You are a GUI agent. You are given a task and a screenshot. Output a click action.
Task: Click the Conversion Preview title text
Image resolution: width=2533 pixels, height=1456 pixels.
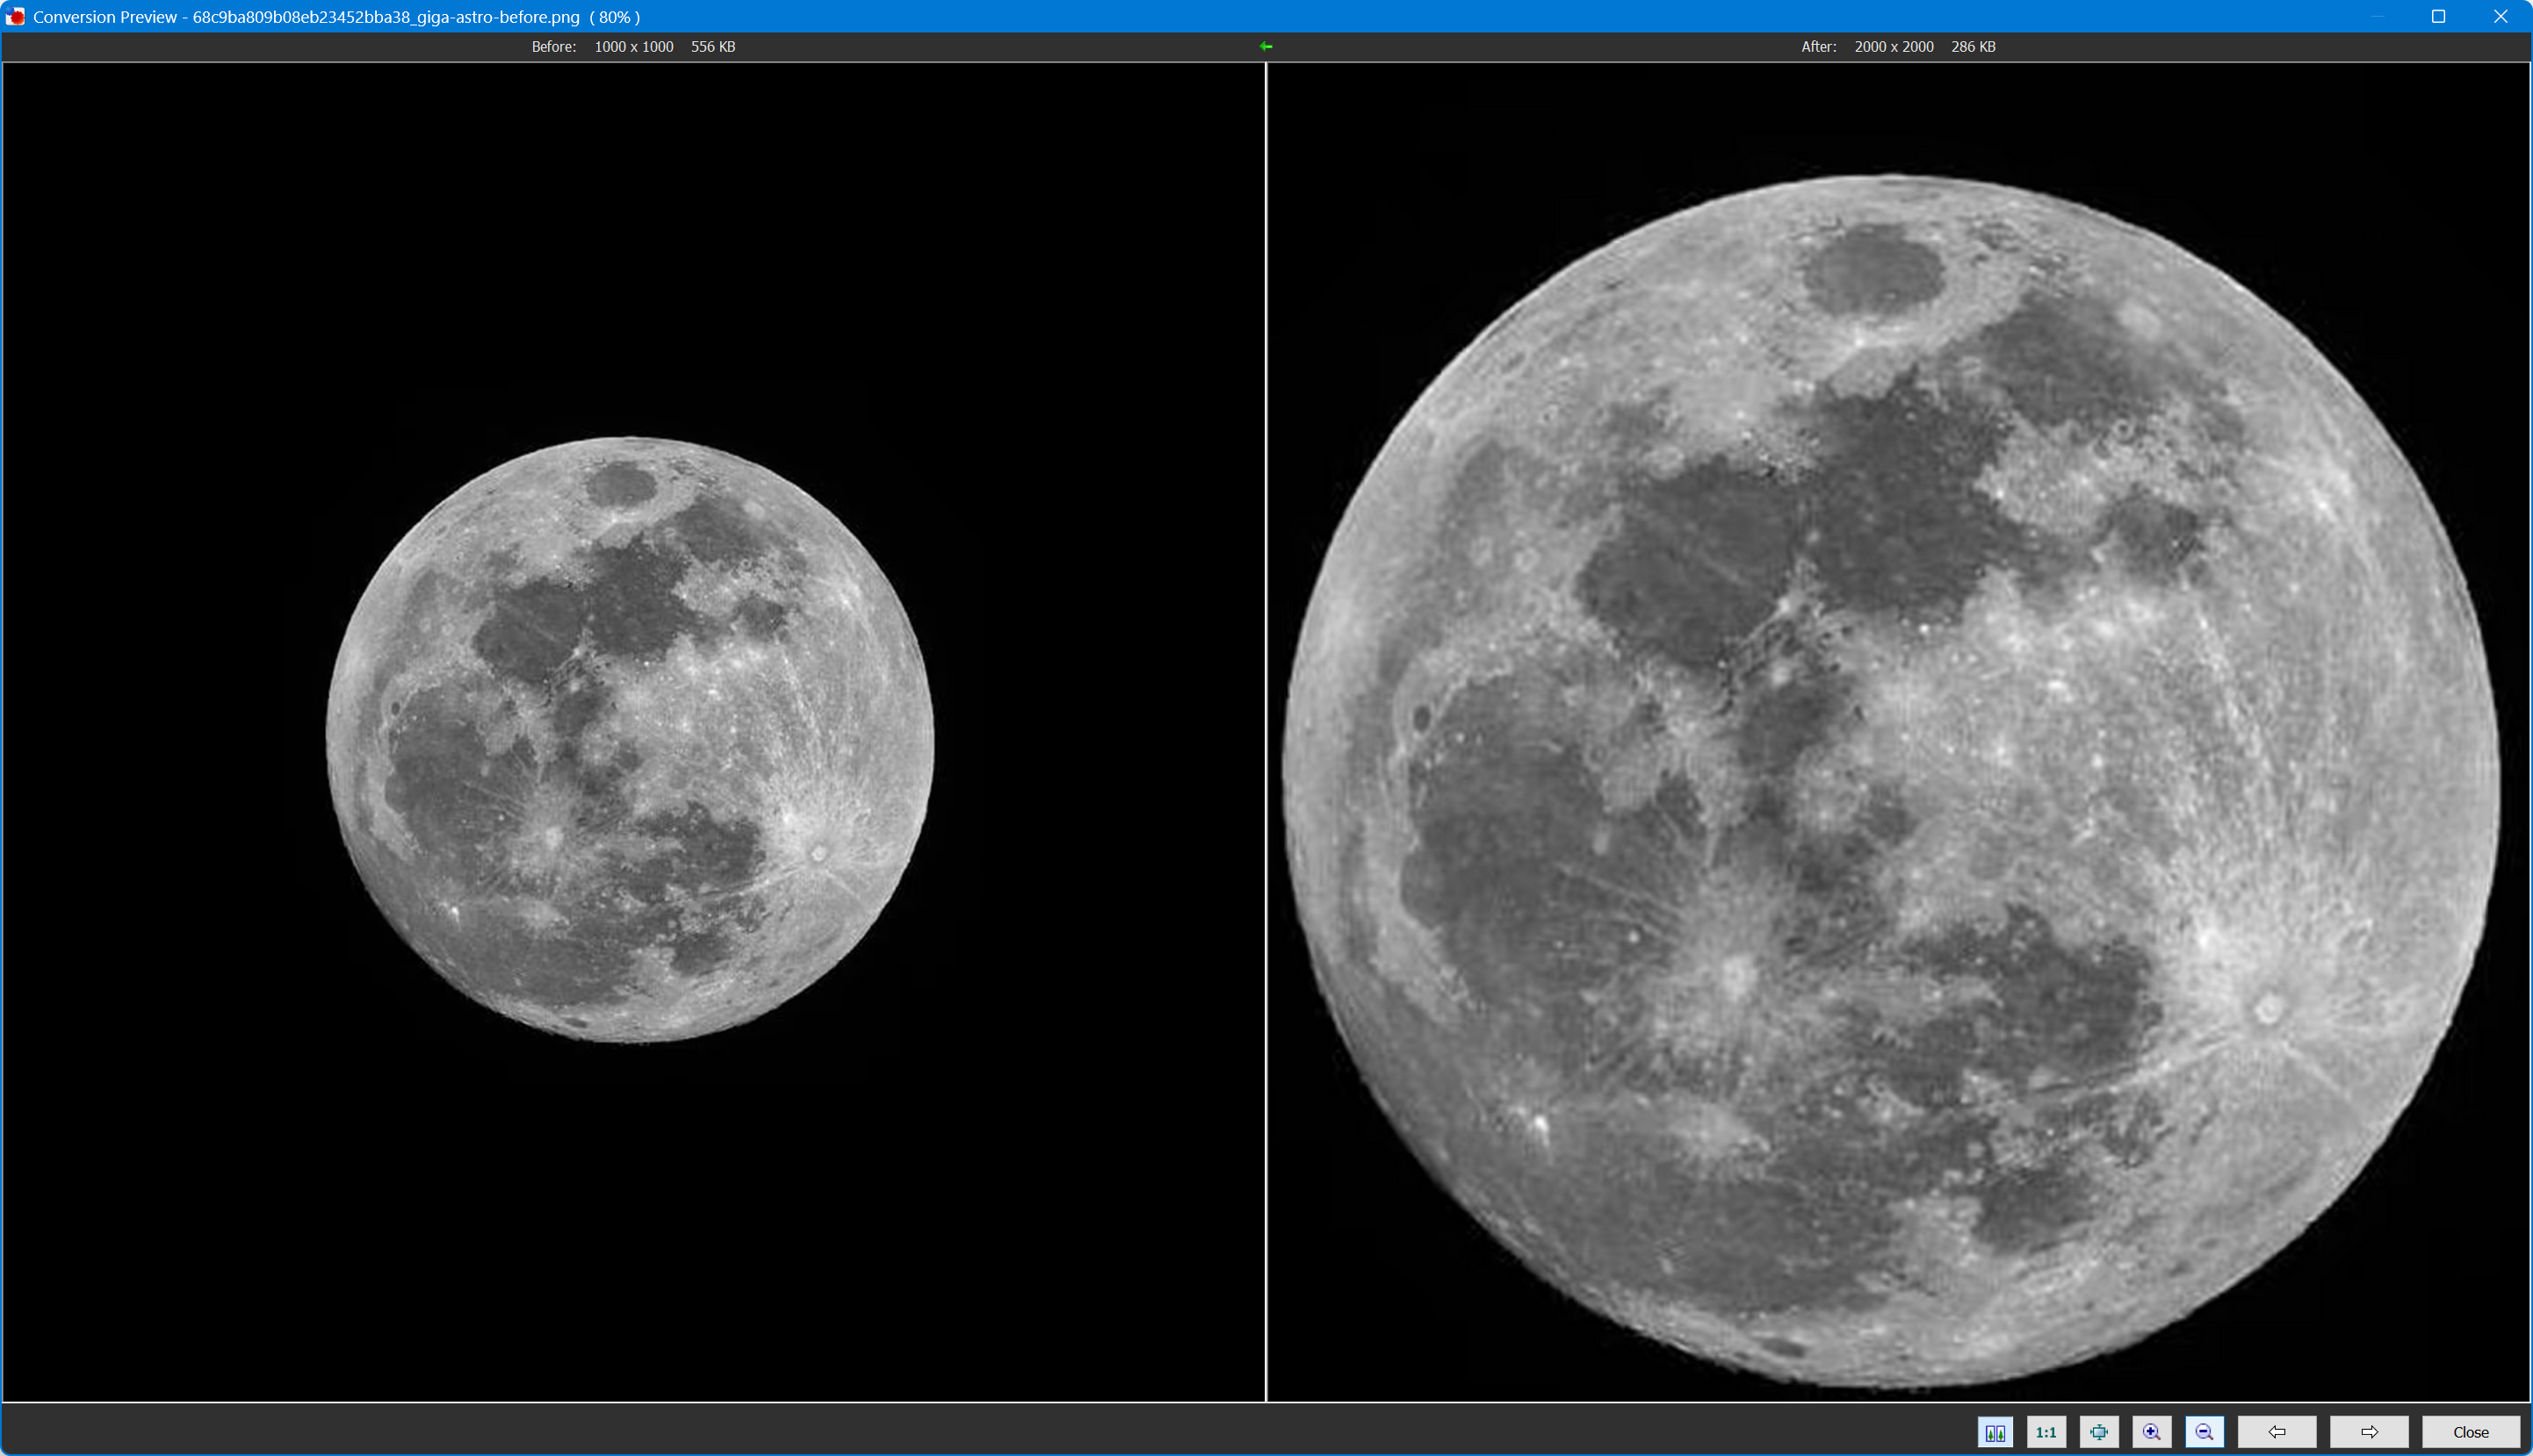coord(105,16)
